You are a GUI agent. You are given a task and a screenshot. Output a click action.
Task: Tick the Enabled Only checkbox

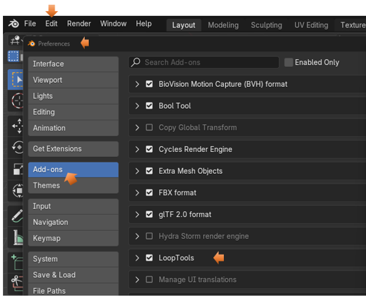288,62
